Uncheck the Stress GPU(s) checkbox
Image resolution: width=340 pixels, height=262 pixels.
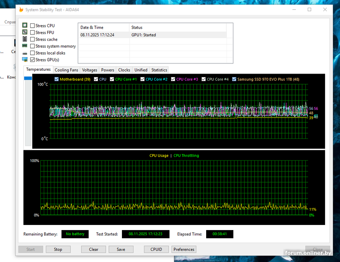tap(32, 60)
